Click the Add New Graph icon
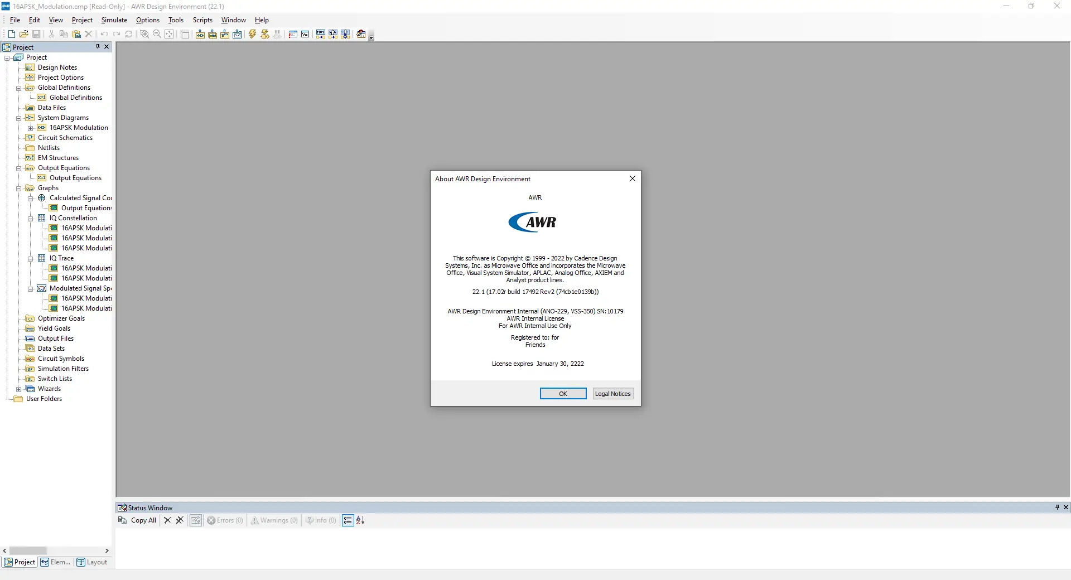Image resolution: width=1071 pixels, height=580 pixels. (x=237, y=34)
